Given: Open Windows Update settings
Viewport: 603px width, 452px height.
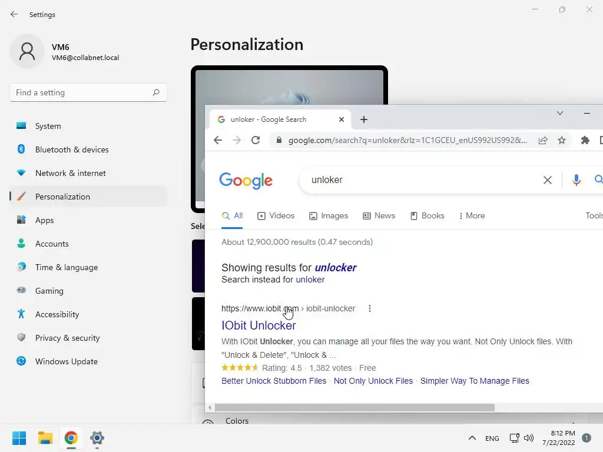Looking at the screenshot, I should (88, 361).
